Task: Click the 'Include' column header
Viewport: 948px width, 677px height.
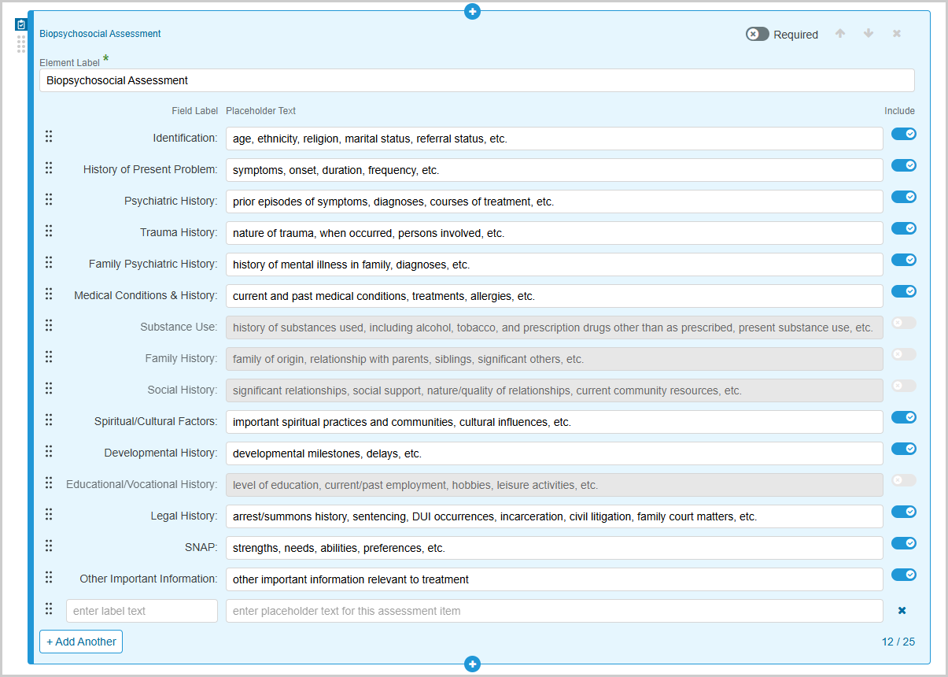Action: (899, 111)
